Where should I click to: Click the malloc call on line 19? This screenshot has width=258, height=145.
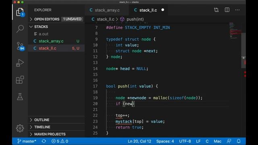pyautogui.click(x=160, y=98)
